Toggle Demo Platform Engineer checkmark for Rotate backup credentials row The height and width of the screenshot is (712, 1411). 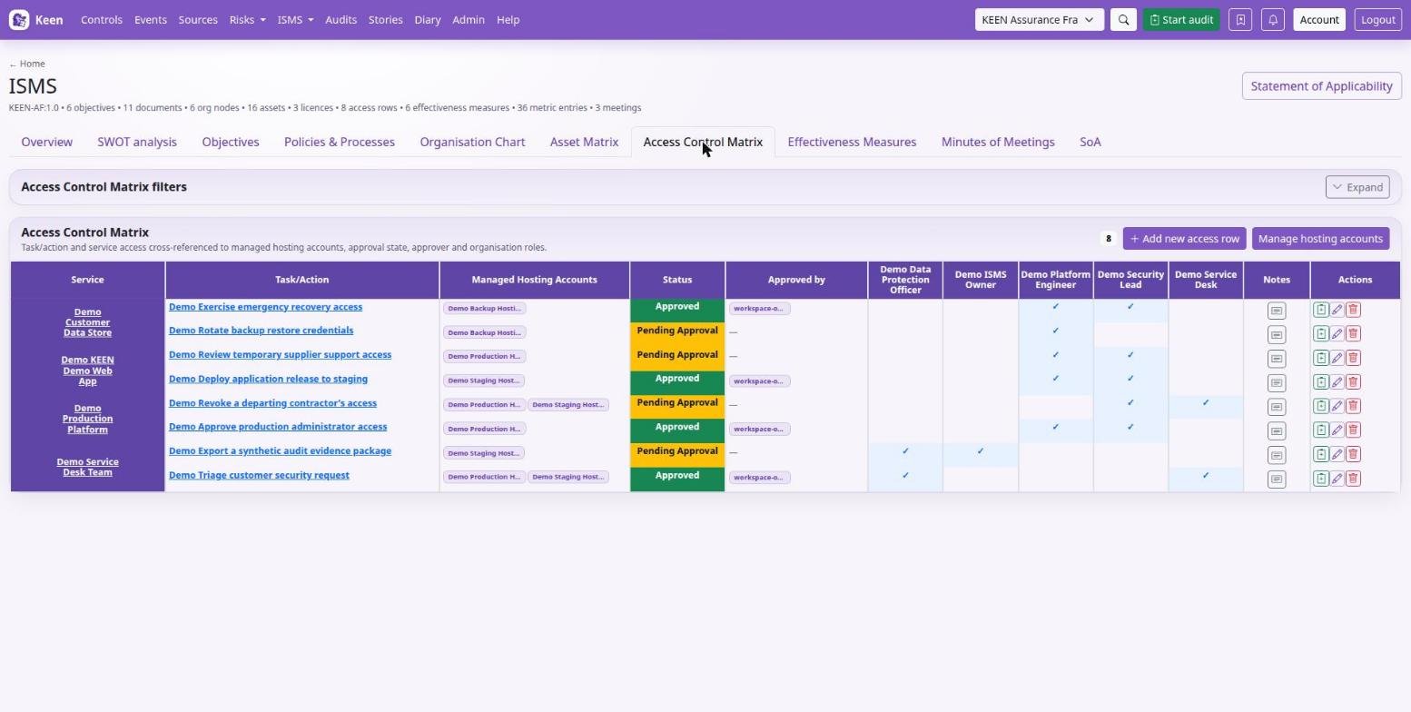coord(1055,331)
